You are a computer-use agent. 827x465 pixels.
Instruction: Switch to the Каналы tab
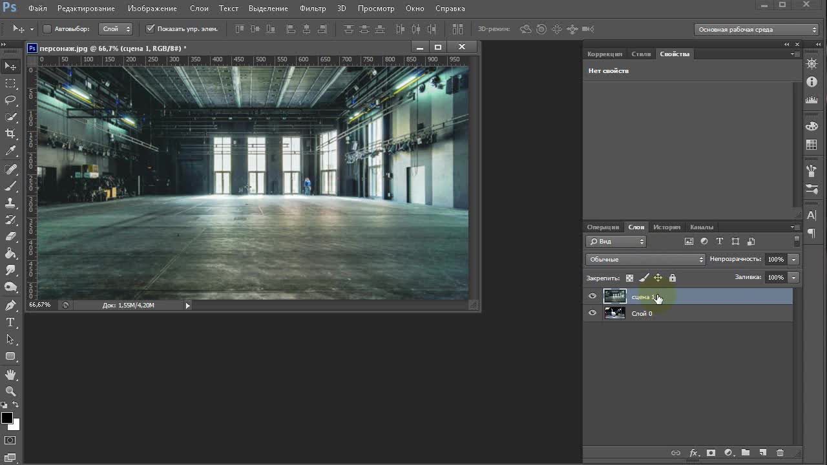[702, 227]
